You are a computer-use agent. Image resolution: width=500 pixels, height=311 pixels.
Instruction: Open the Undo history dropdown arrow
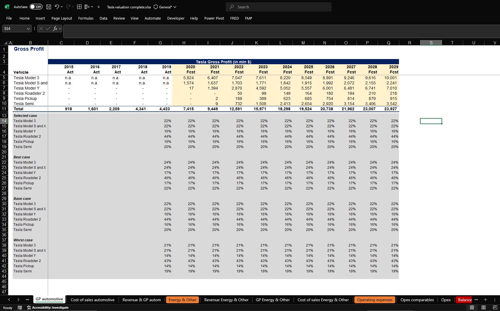tap(62, 7)
